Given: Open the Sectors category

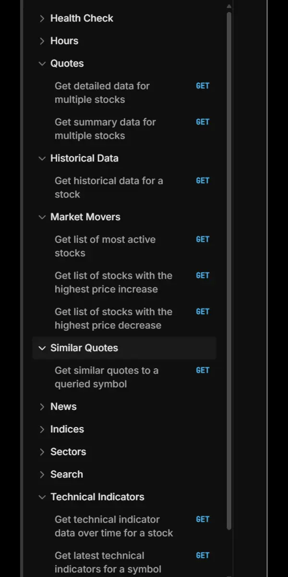Looking at the screenshot, I should (x=68, y=452).
